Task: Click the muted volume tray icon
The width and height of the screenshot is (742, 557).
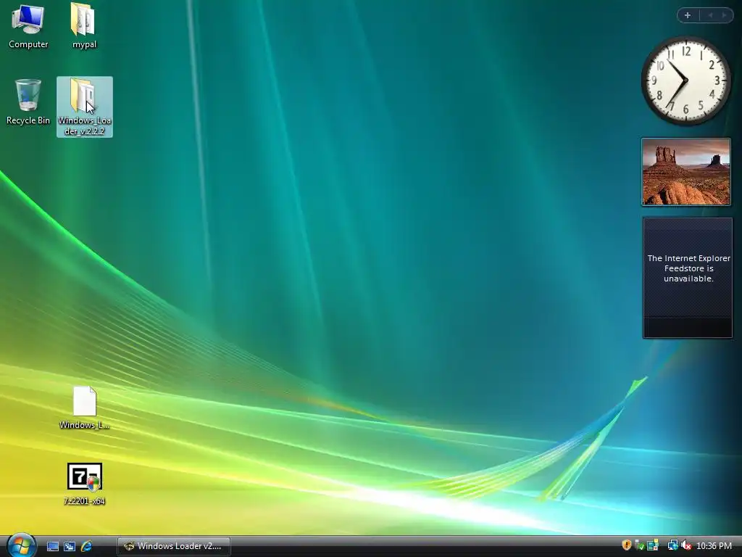Action: [685, 545]
